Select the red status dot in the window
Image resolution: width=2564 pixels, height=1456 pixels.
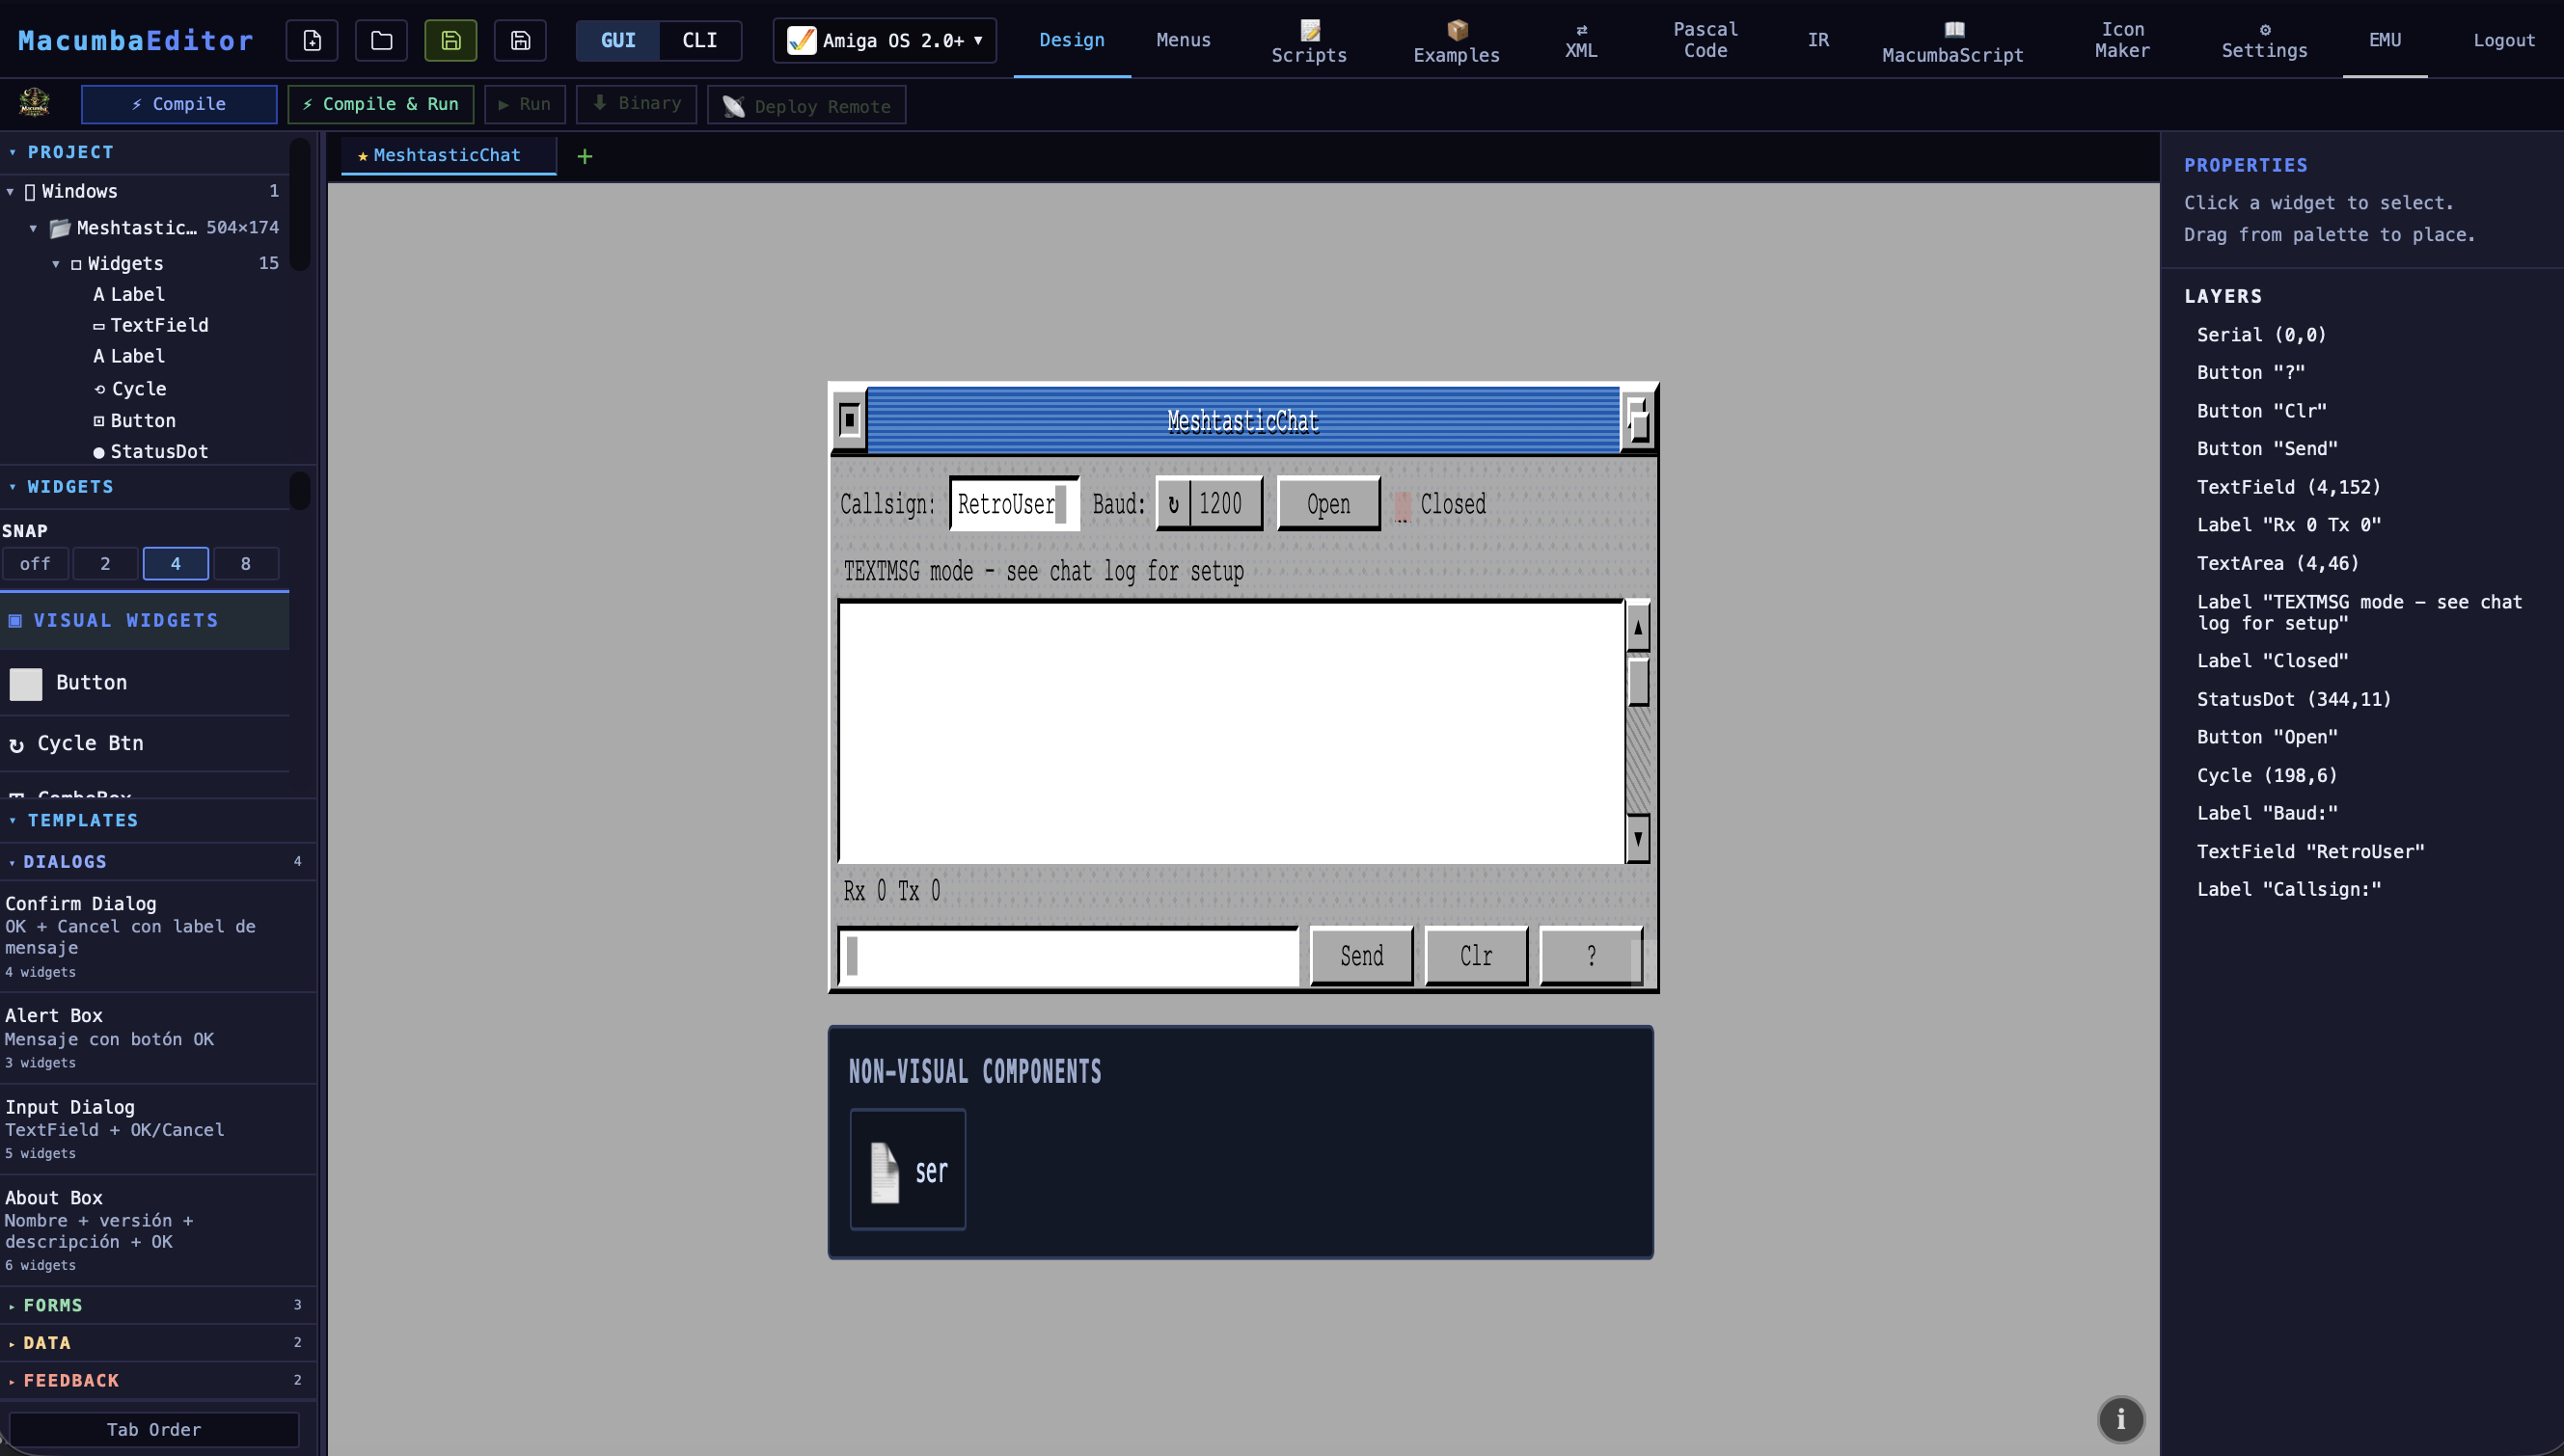coord(1402,505)
